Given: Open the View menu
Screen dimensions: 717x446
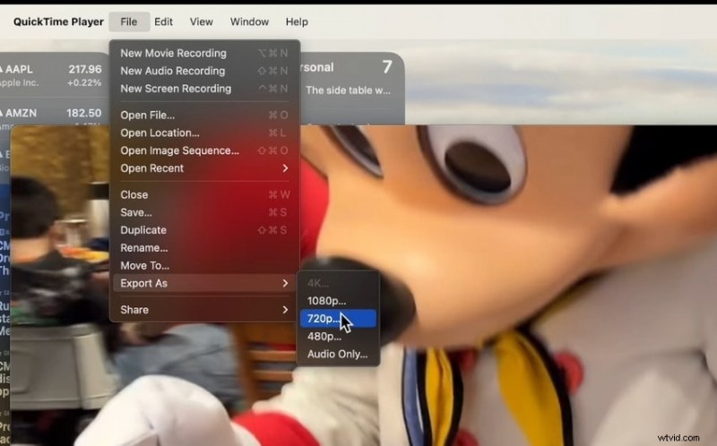Looking at the screenshot, I should coord(201,21).
